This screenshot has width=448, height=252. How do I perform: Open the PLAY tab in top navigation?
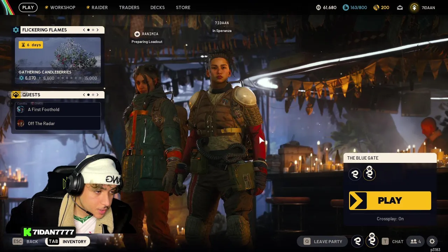tap(28, 7)
